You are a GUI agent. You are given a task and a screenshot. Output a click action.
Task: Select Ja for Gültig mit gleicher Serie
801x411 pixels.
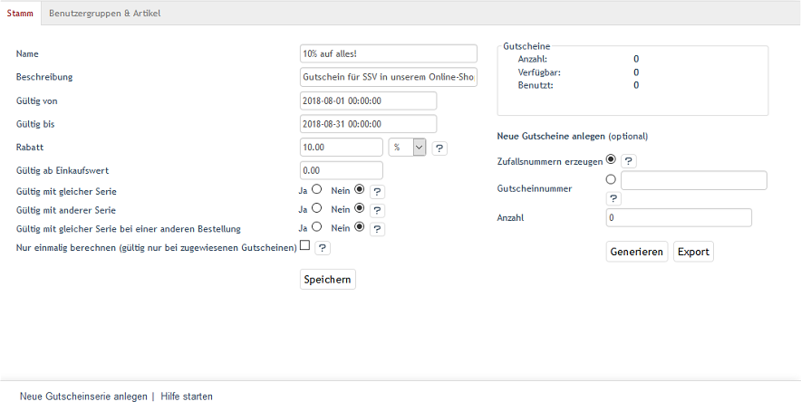point(317,190)
